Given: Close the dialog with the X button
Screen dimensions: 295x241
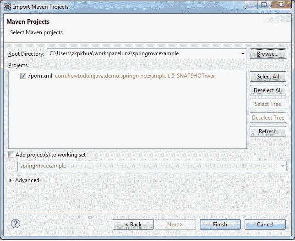Looking at the screenshot, I should coord(281,5).
